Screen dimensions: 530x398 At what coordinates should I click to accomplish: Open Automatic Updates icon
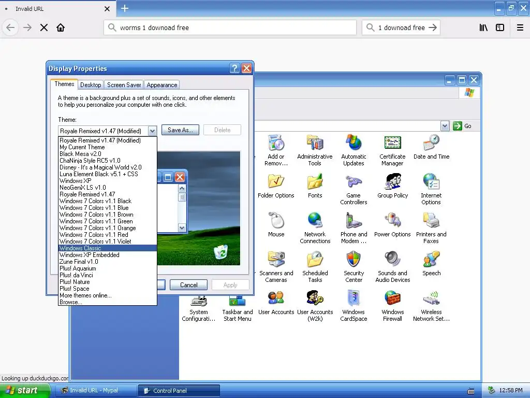pyautogui.click(x=354, y=150)
